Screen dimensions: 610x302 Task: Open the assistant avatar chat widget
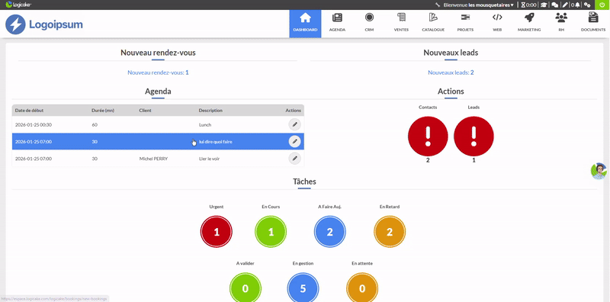tap(599, 171)
